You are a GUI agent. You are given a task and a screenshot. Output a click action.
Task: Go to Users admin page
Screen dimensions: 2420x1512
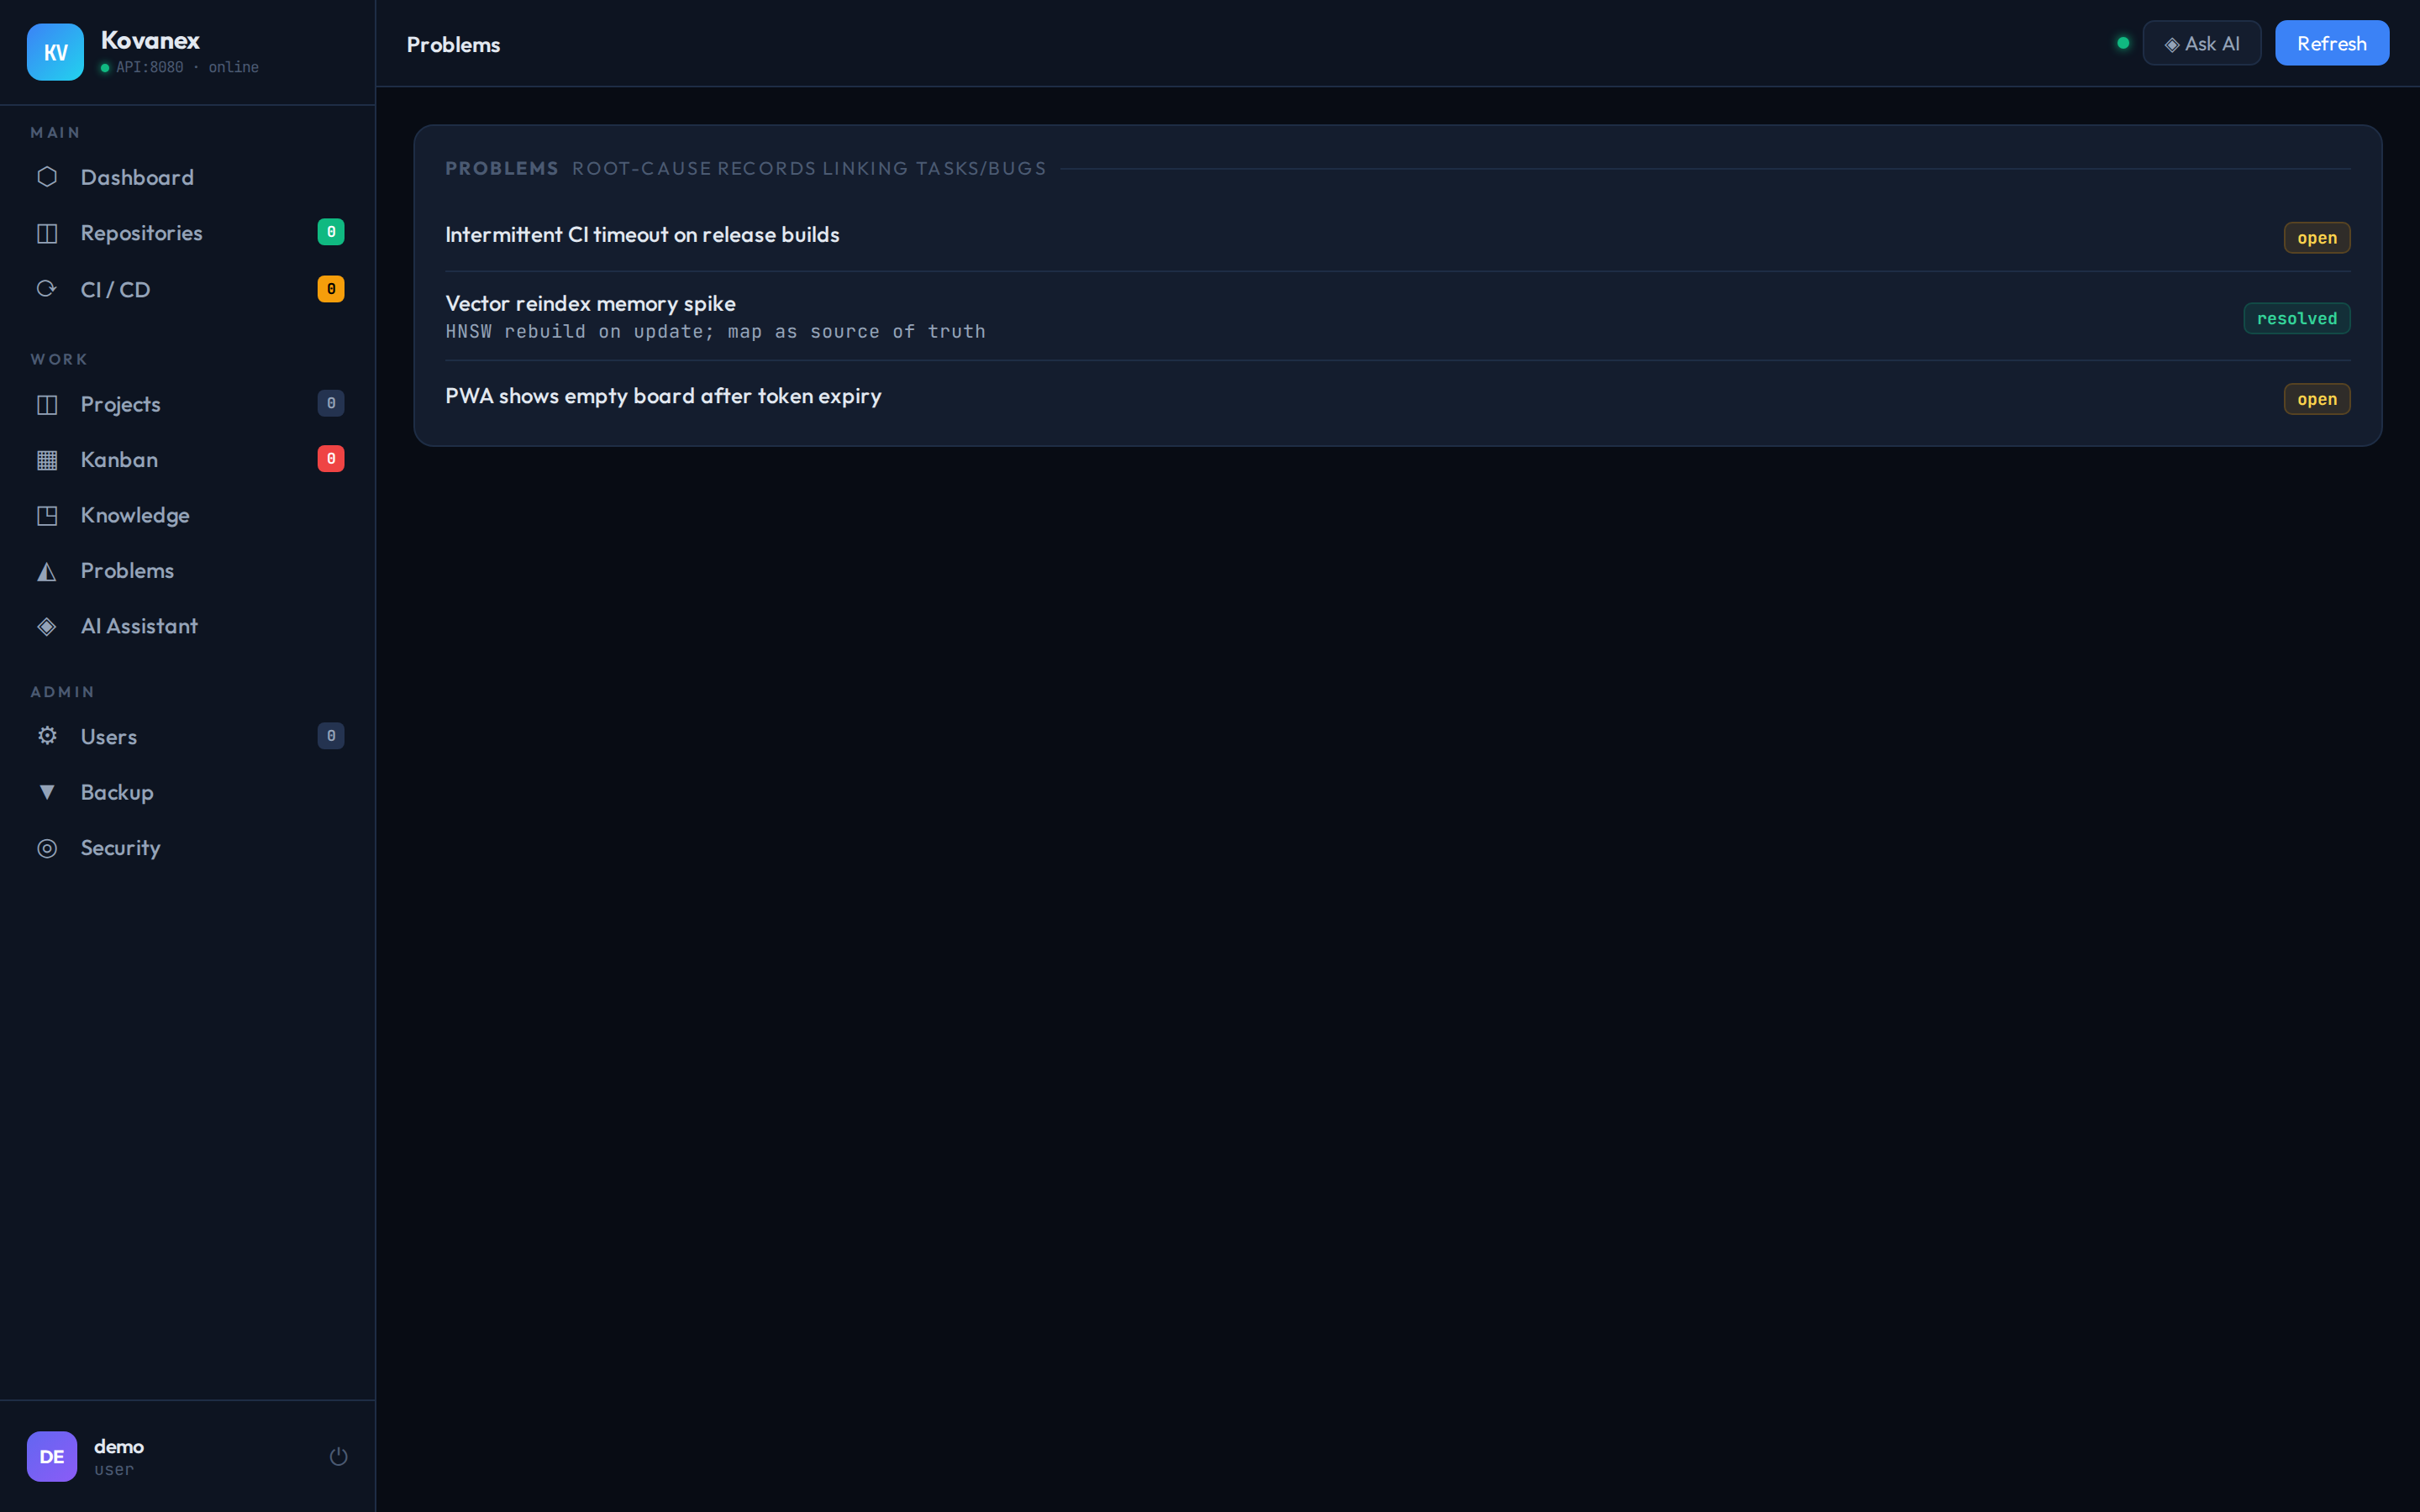[x=187, y=736]
